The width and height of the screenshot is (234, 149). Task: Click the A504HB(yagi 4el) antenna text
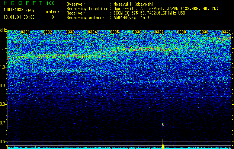pos(131,18)
